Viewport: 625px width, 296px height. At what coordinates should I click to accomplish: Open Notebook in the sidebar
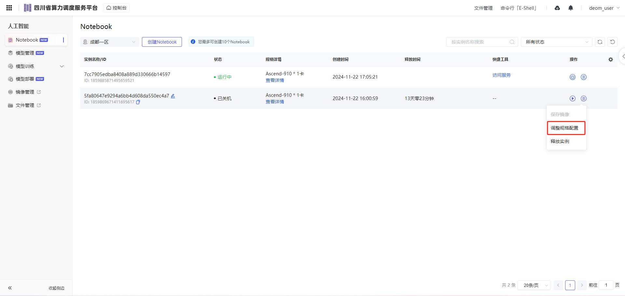click(x=36, y=40)
